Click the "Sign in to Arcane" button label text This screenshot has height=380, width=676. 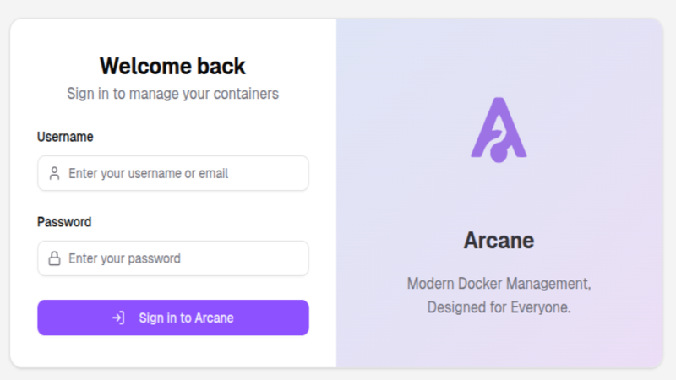[186, 318]
